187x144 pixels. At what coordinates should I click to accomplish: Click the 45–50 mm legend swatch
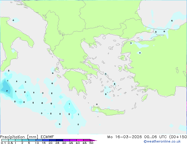click(x=87, y=140)
